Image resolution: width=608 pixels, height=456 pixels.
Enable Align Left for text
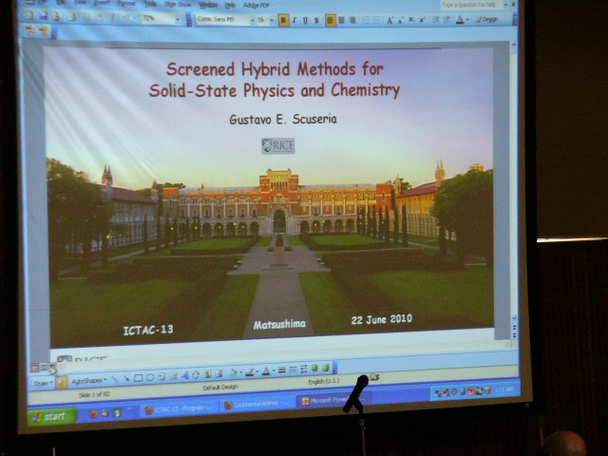[x=331, y=20]
